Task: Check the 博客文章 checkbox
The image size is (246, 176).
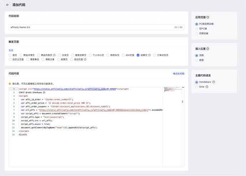Action: [x=43, y=59]
